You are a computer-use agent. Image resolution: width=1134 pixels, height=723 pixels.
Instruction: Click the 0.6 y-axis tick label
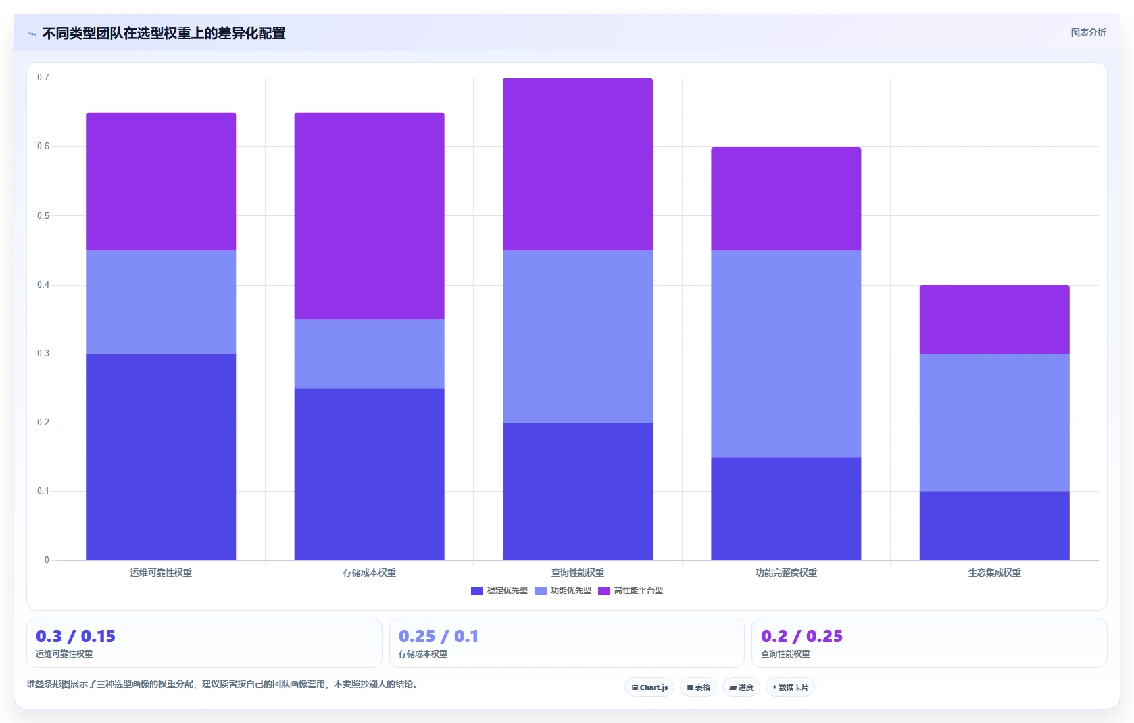[x=43, y=146]
